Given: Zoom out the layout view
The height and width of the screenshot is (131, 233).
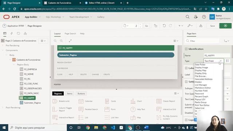Looking at the screenshot, I should coord(55,41).
